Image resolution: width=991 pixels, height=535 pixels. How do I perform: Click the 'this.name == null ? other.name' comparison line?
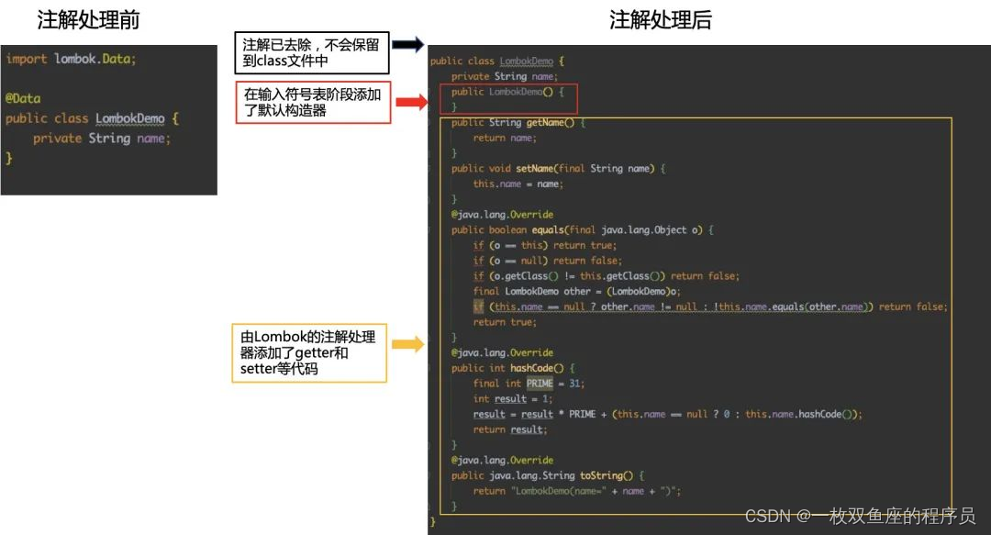click(709, 307)
